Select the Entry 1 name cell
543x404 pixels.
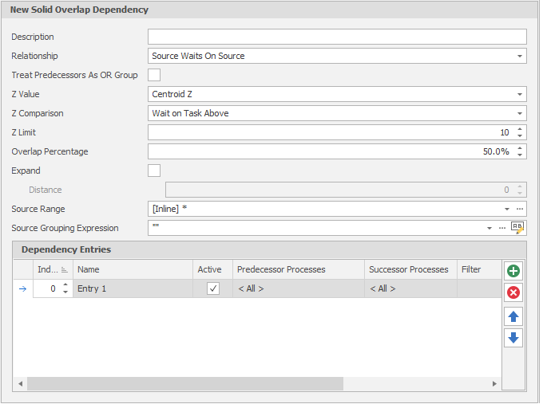tap(133, 288)
